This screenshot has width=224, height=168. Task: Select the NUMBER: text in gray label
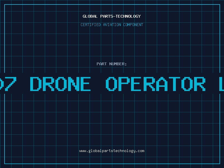pos(118,64)
